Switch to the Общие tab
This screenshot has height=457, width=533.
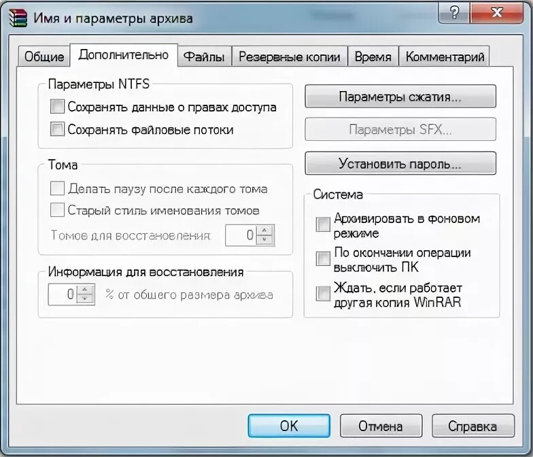click(44, 56)
